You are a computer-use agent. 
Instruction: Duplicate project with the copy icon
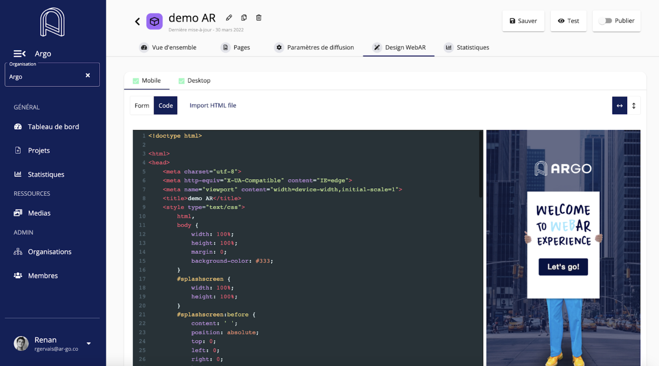coord(244,17)
